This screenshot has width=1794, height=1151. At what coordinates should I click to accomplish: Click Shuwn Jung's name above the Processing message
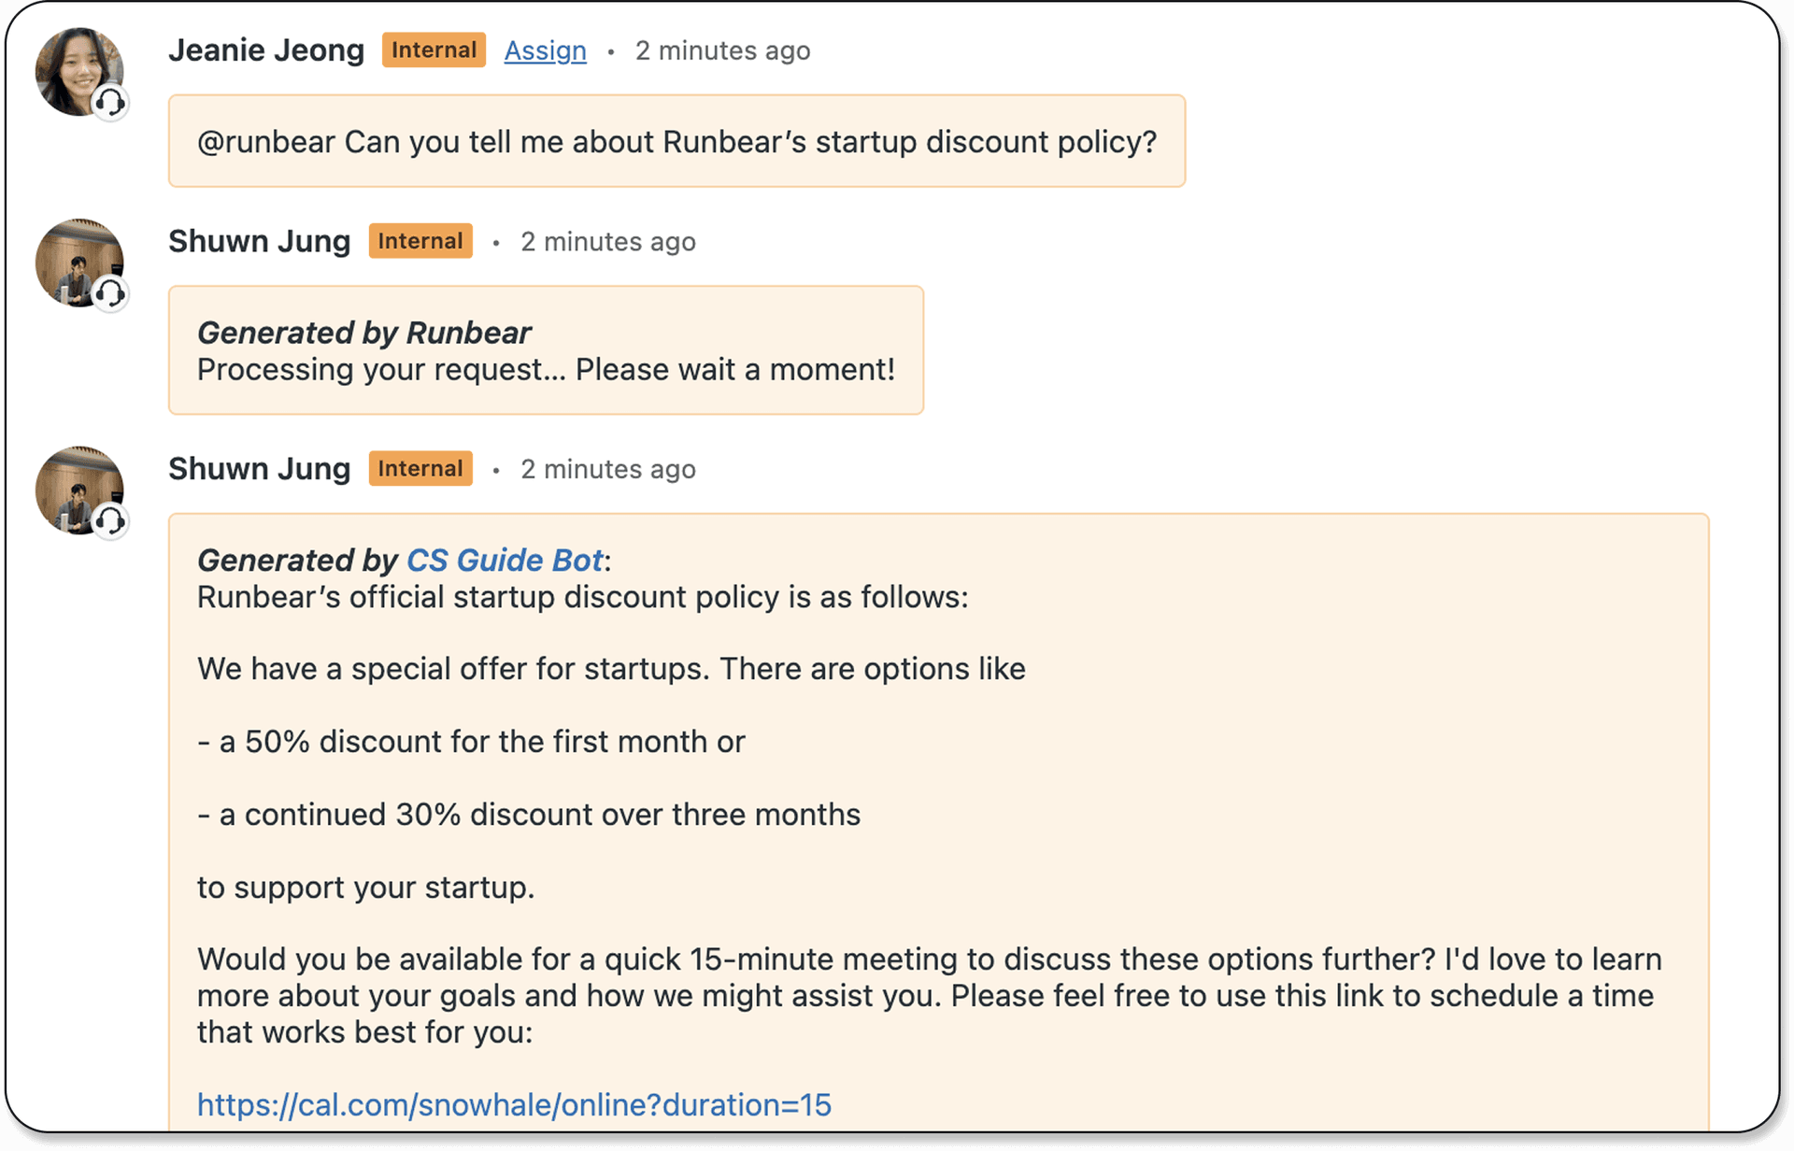tap(259, 241)
